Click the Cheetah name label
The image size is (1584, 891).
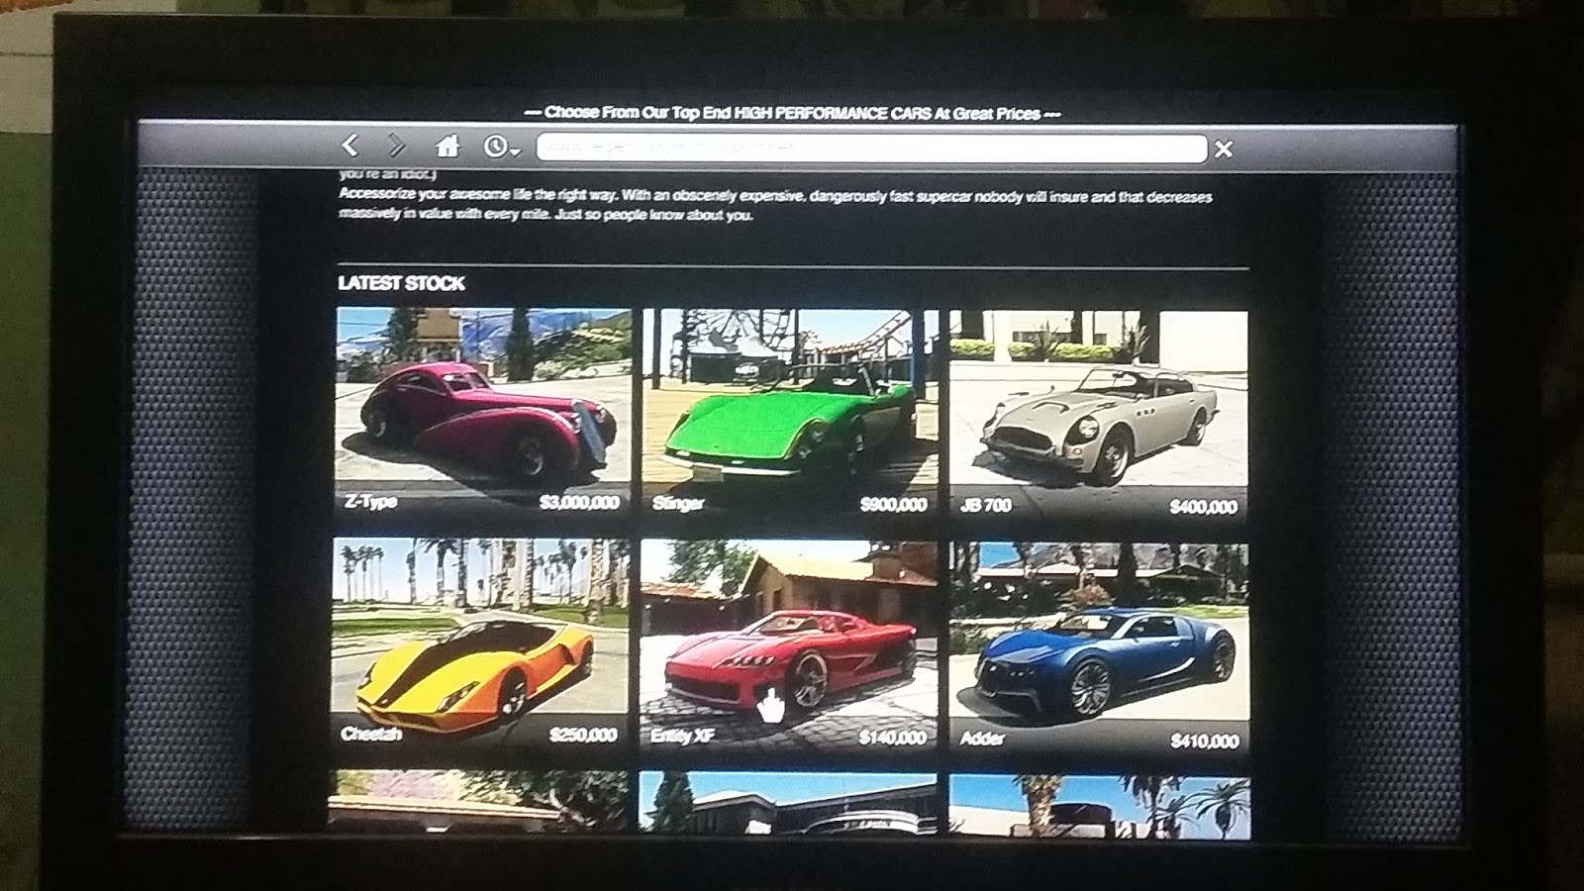pos(369,734)
